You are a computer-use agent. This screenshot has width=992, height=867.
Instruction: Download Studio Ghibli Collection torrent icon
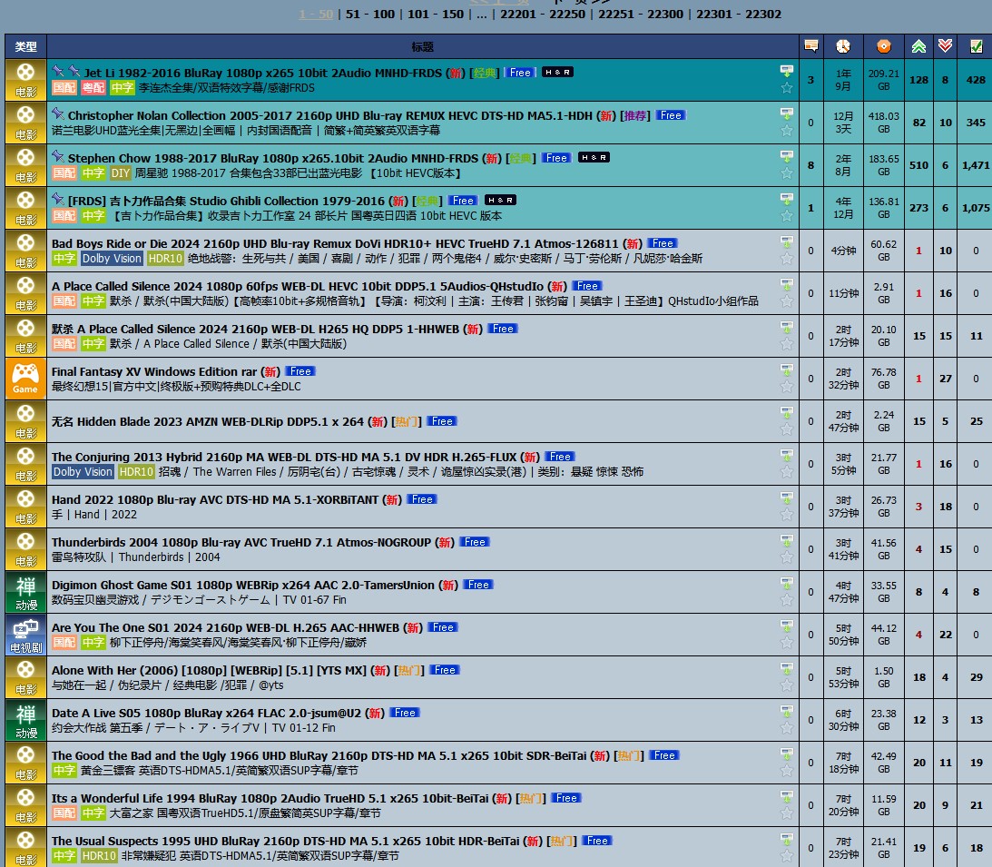click(786, 199)
